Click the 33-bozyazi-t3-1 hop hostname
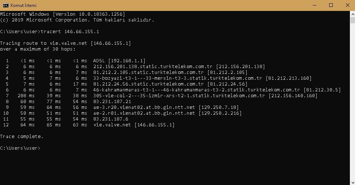The width and height of the screenshot is (355, 185). click(177, 78)
